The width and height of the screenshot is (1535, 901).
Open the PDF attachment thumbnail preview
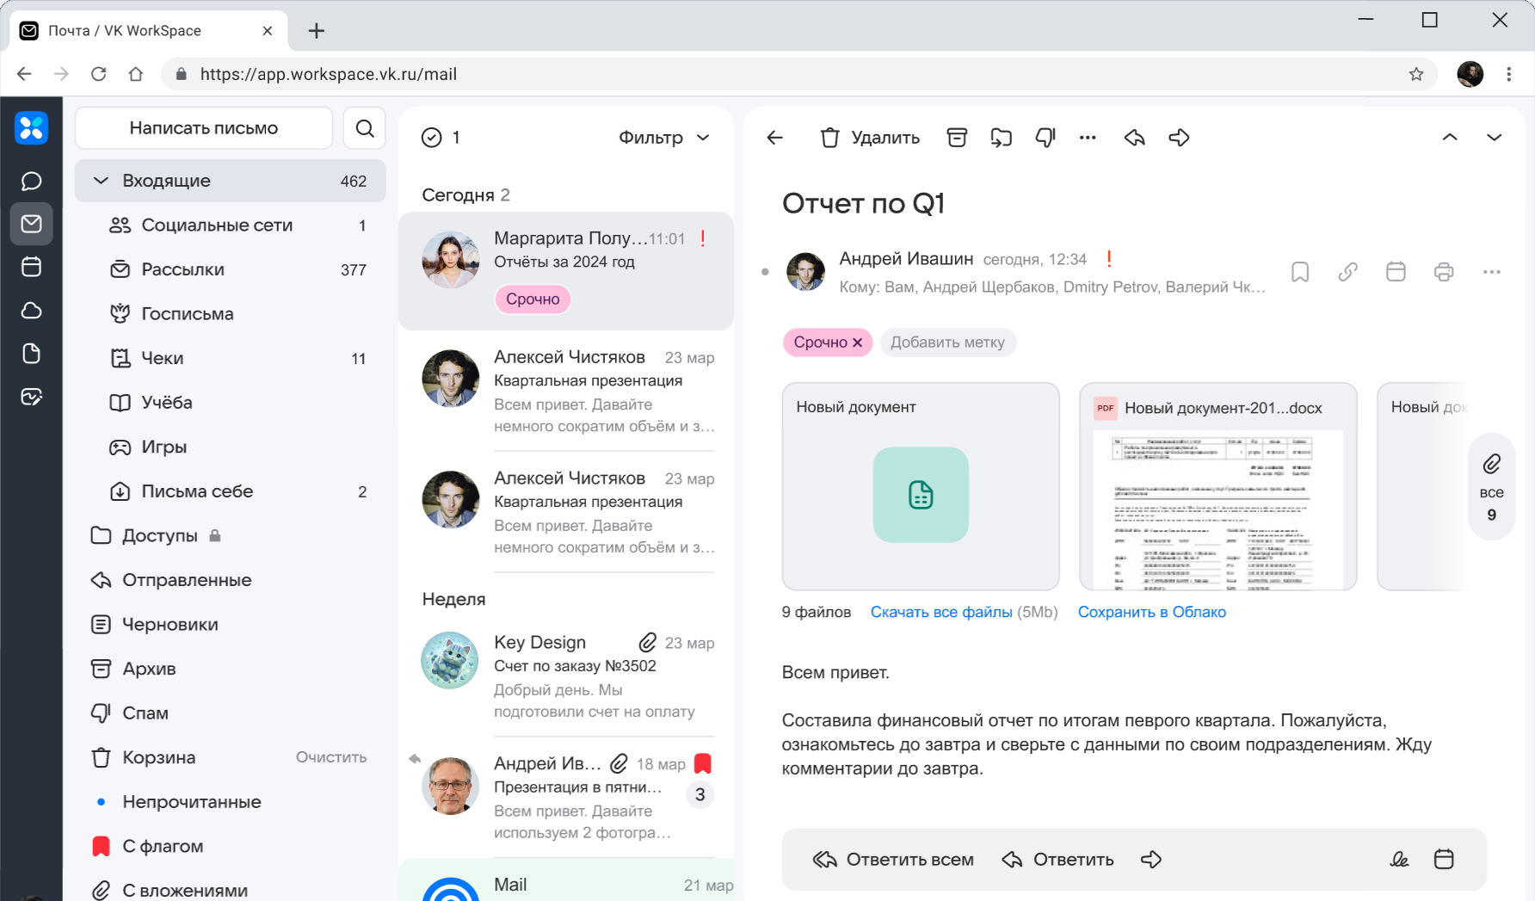point(1218,508)
